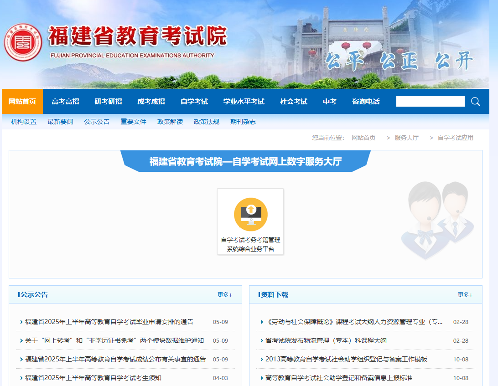Screen dimensions: 498x386
Task: Open the self-study exam platform icon
Action: (x=250, y=215)
